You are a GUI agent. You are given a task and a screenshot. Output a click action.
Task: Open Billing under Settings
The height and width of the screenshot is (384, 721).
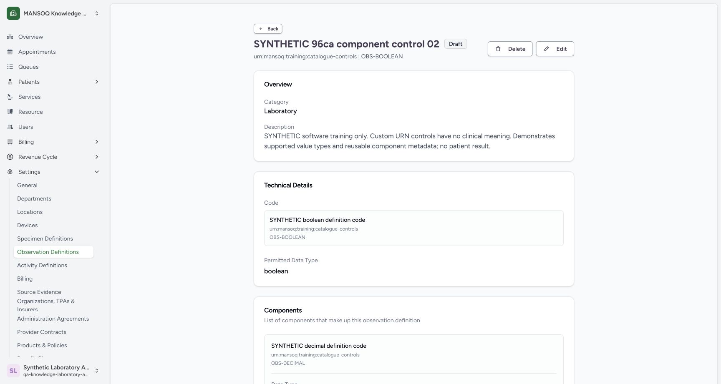pos(53,279)
